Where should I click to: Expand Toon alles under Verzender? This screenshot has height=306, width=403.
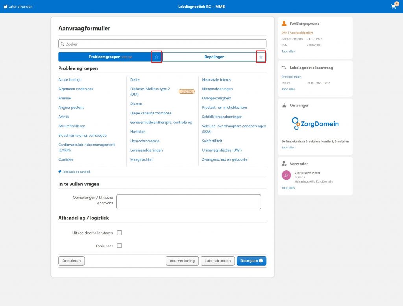(x=288, y=188)
